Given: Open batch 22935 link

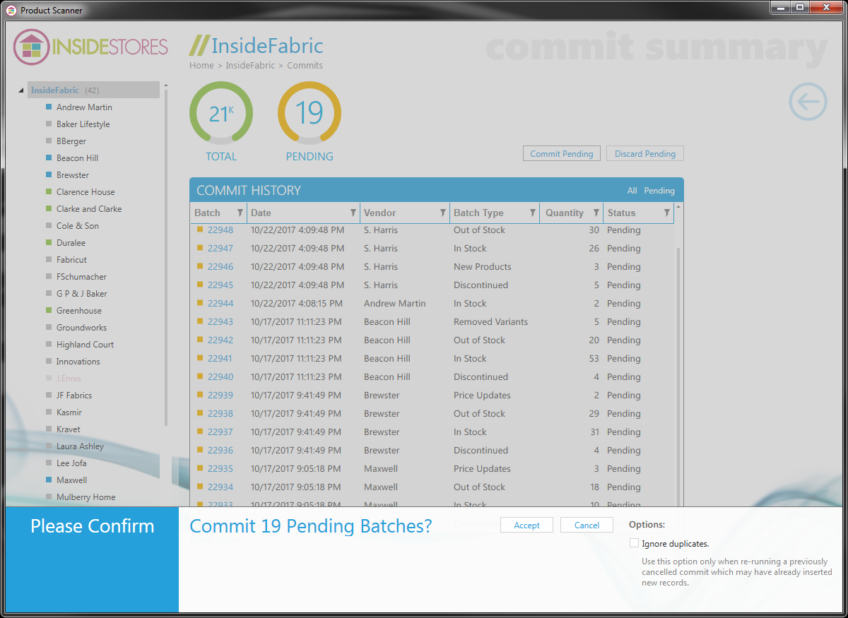Looking at the screenshot, I should [220, 469].
